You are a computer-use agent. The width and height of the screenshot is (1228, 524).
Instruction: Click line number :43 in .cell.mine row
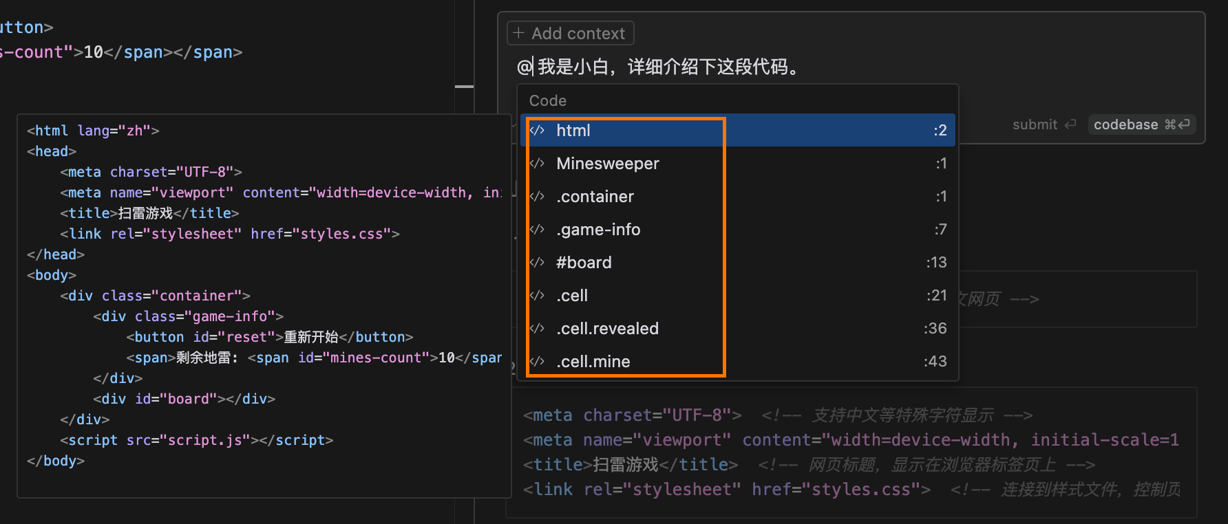935,361
